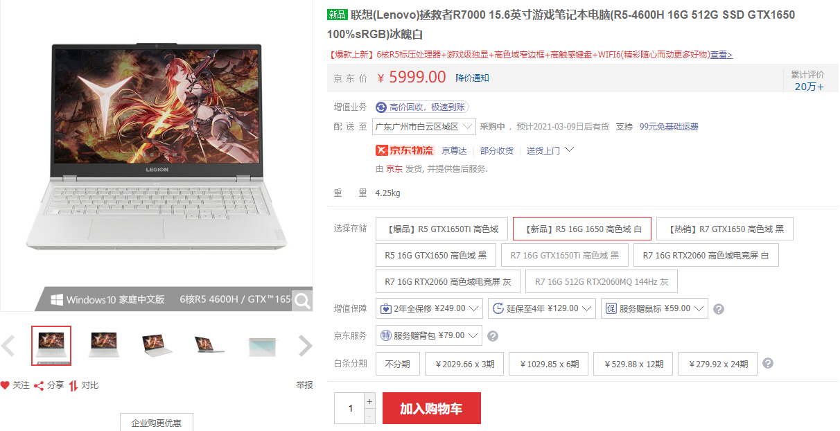Click the heart 关注 favorite icon

(5, 385)
